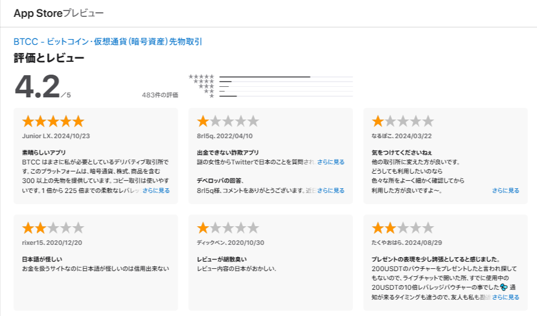Expand developer reply to 8rl5q さらに見る
The height and width of the screenshot is (316, 537).
tap(331, 190)
